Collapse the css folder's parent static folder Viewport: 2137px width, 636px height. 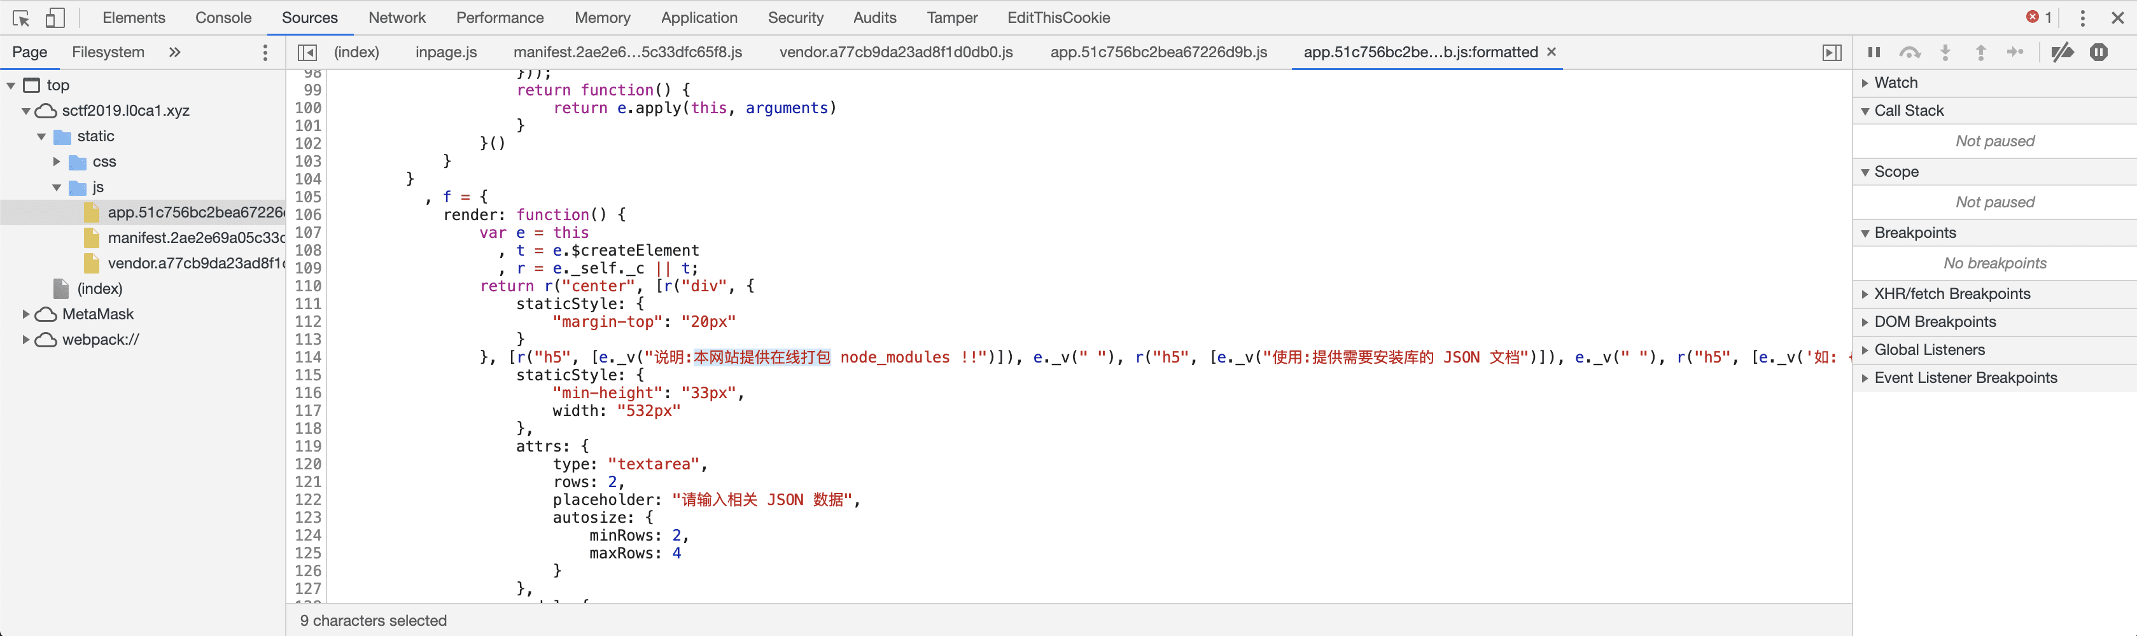[41, 137]
